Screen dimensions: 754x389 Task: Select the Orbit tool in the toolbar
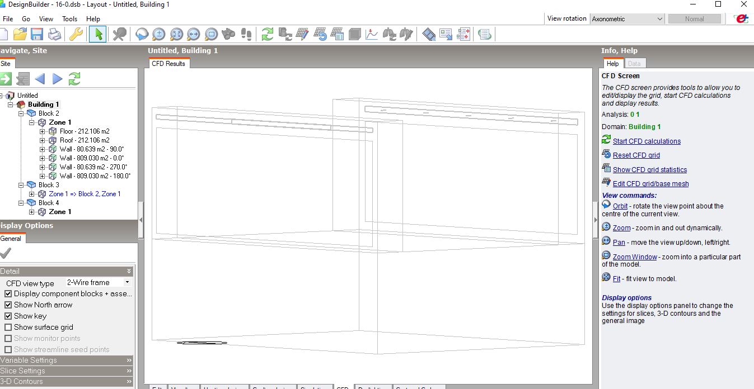point(142,34)
